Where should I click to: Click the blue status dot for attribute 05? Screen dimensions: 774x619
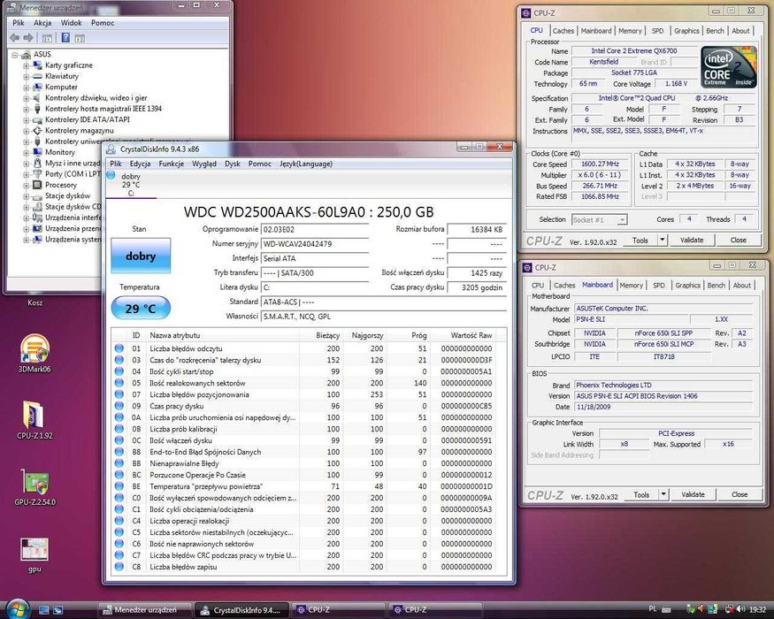119,383
